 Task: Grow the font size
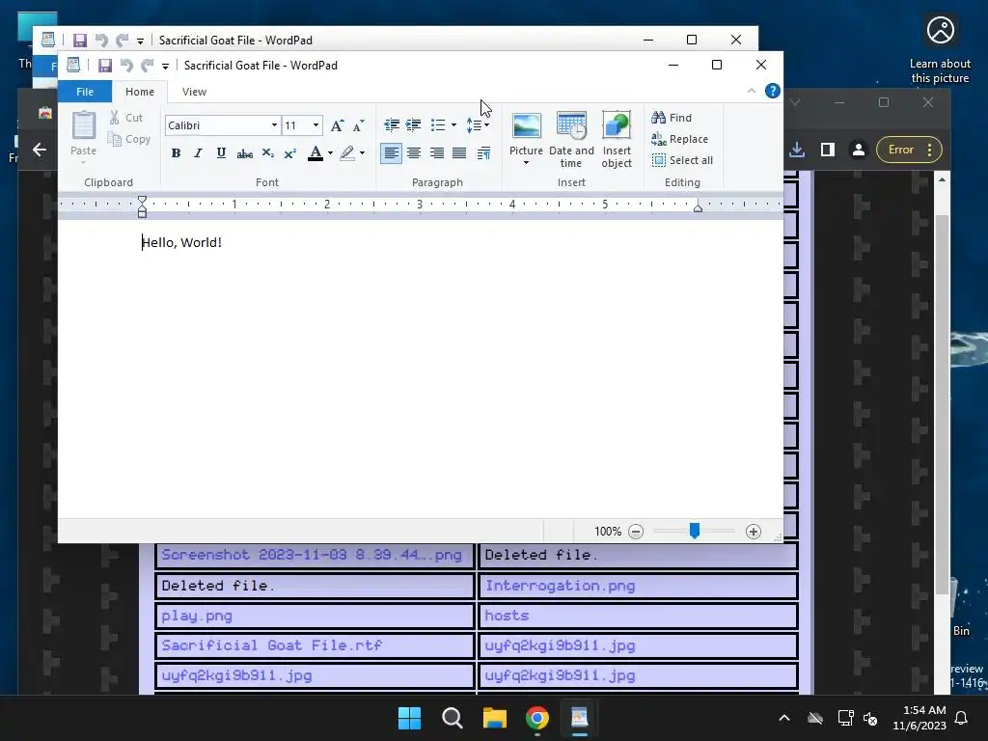point(337,125)
